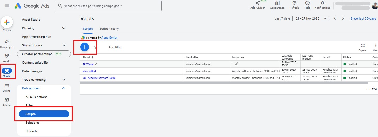
Task: Open the Campaigns megaphone icon
Action: tap(7, 42)
